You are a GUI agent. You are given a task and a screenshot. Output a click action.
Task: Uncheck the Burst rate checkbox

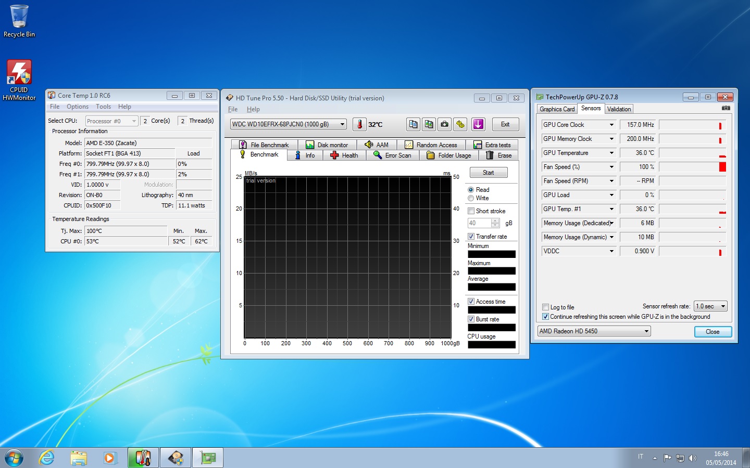471,319
